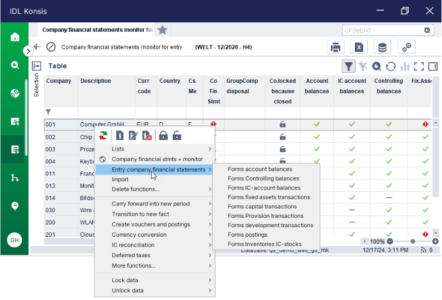
Task: Click the refresh arrows icon in the context menu
Action: click(103, 136)
